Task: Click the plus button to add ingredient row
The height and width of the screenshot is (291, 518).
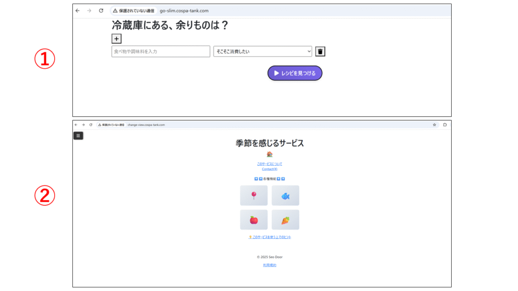Action: 116,39
